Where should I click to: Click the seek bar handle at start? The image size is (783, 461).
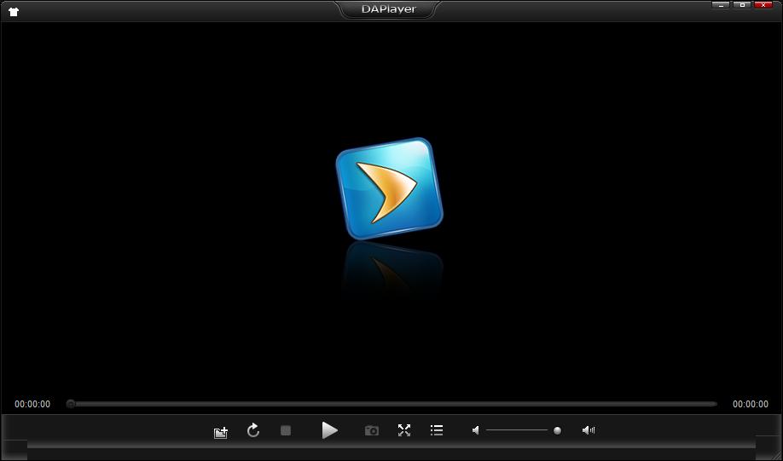(x=71, y=404)
